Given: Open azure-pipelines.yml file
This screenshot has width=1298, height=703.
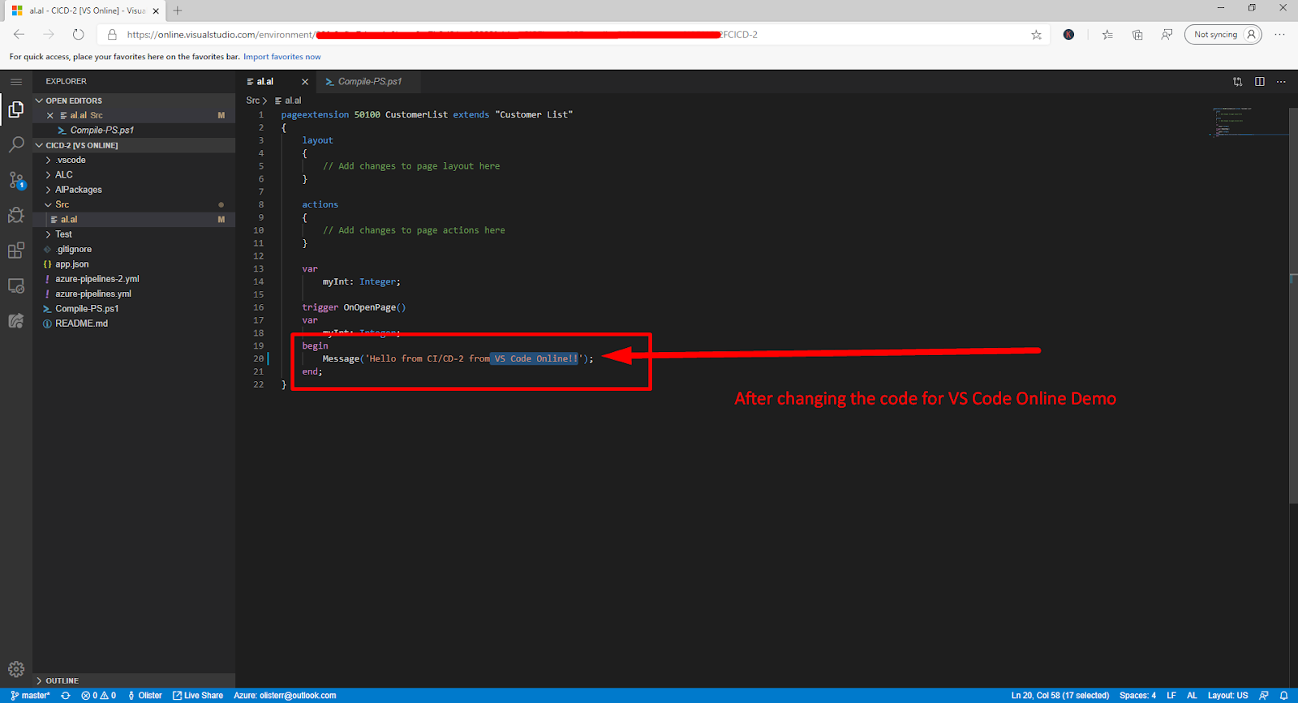Looking at the screenshot, I should pyautogui.click(x=134, y=294).
